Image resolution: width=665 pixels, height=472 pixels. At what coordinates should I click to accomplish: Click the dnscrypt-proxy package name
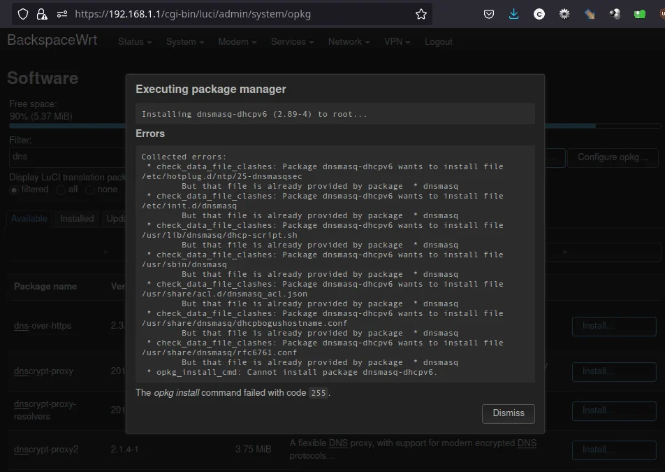click(43, 371)
